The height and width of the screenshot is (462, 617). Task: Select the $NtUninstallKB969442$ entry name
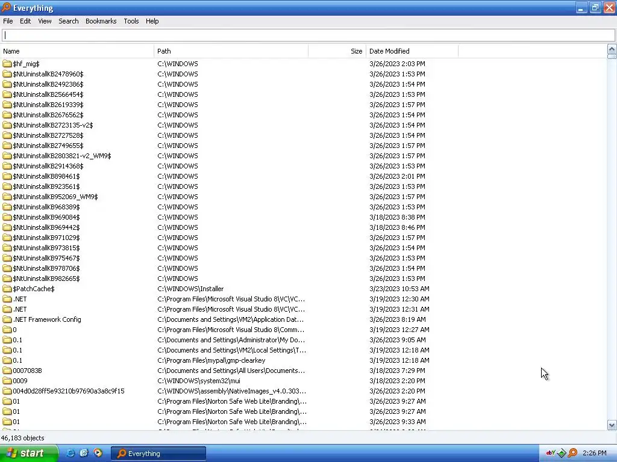pyautogui.click(x=46, y=227)
